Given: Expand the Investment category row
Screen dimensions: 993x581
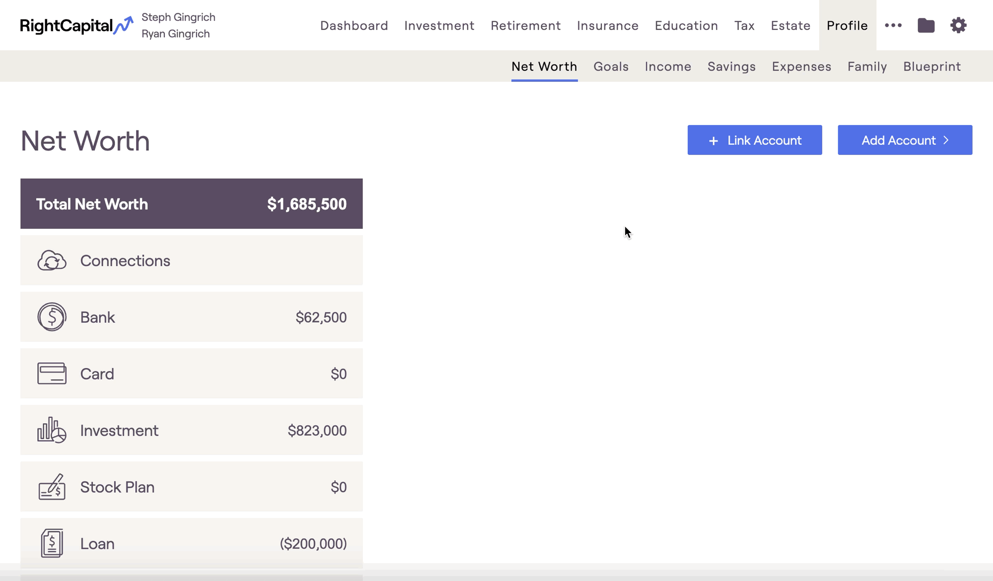Looking at the screenshot, I should 191,430.
